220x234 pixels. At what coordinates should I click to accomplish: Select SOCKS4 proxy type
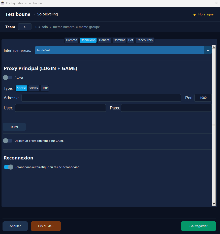coord(34,88)
